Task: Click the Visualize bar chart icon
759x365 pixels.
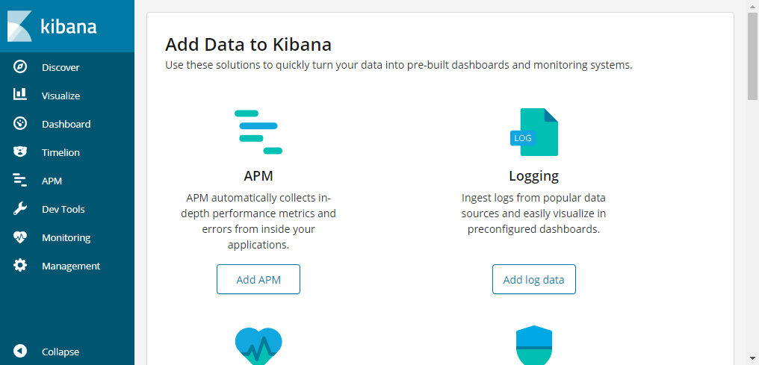Action: (x=20, y=95)
